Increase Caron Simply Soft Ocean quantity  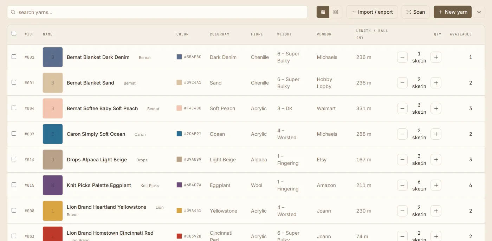(436, 134)
